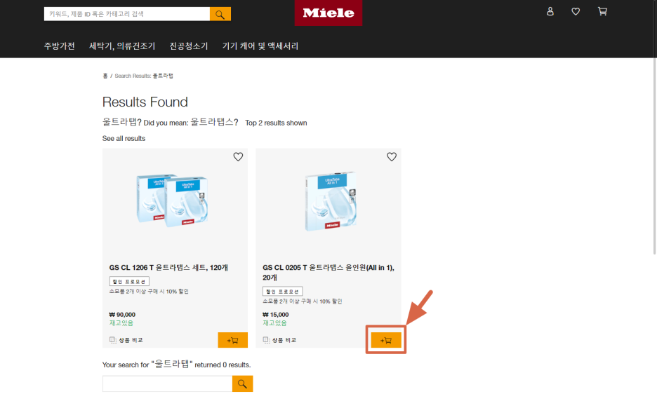657x401 pixels.
Task: Favorite the GS CL 1206 T product
Action: coord(238,157)
